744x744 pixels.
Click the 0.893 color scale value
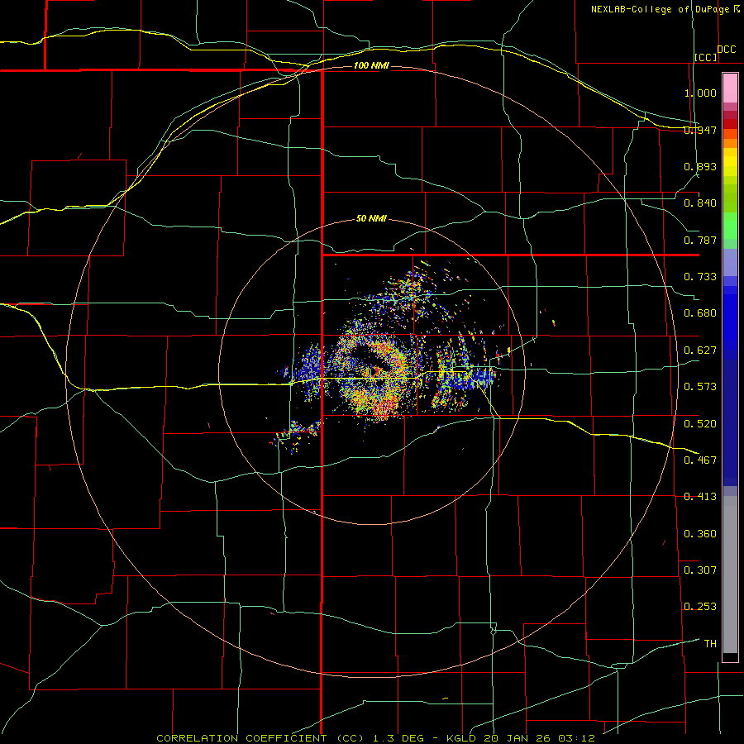(x=700, y=166)
